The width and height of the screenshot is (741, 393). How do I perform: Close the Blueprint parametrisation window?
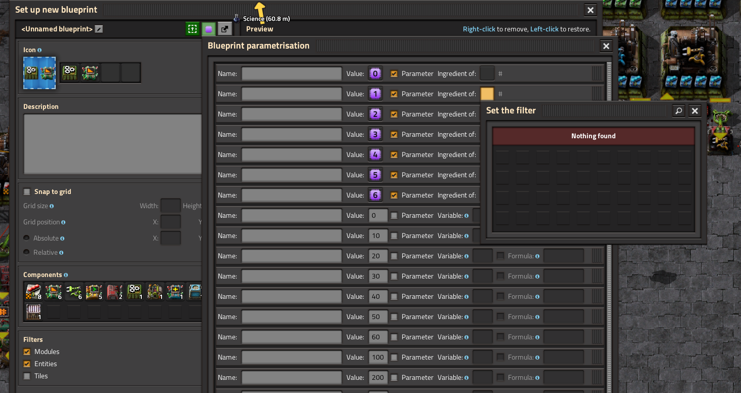click(x=606, y=46)
